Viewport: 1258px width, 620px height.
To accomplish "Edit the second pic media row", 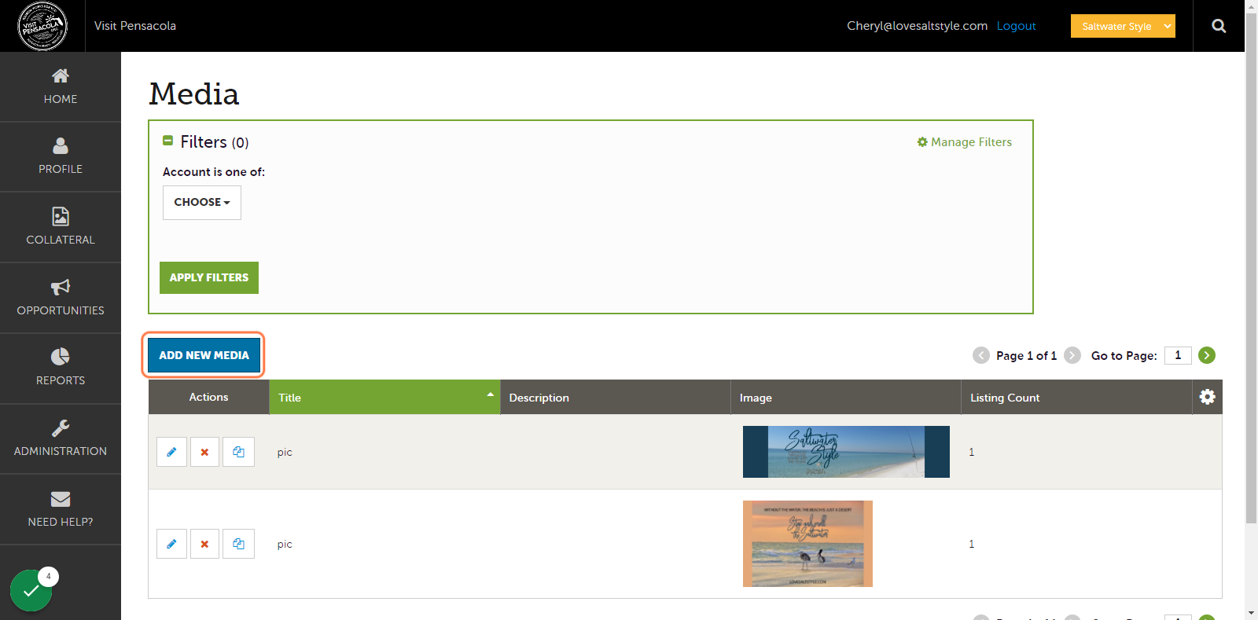I will pyautogui.click(x=171, y=544).
